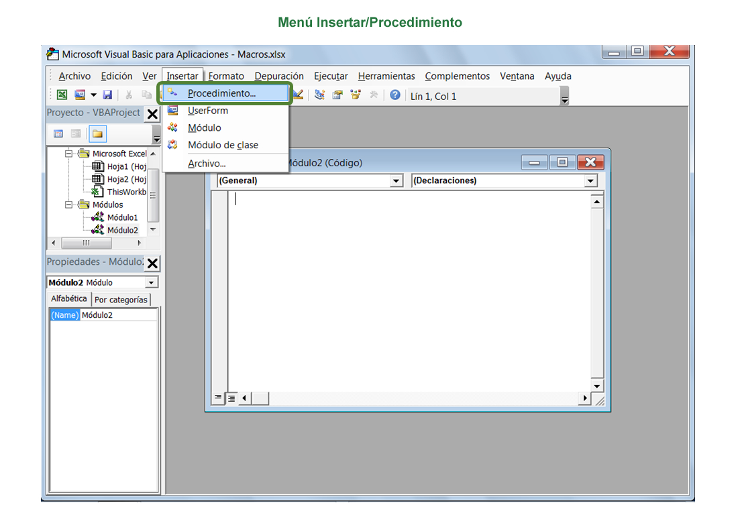
Task: Click the Módulo2 module icon in tree
Action: click(x=97, y=229)
